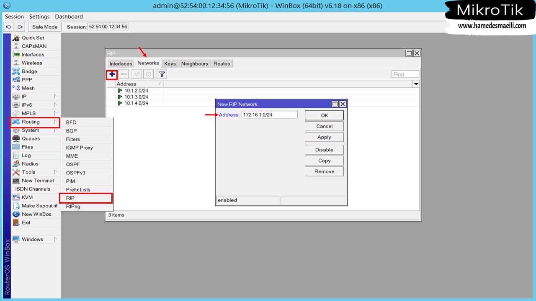Click the Copy button in dialog

point(324,161)
